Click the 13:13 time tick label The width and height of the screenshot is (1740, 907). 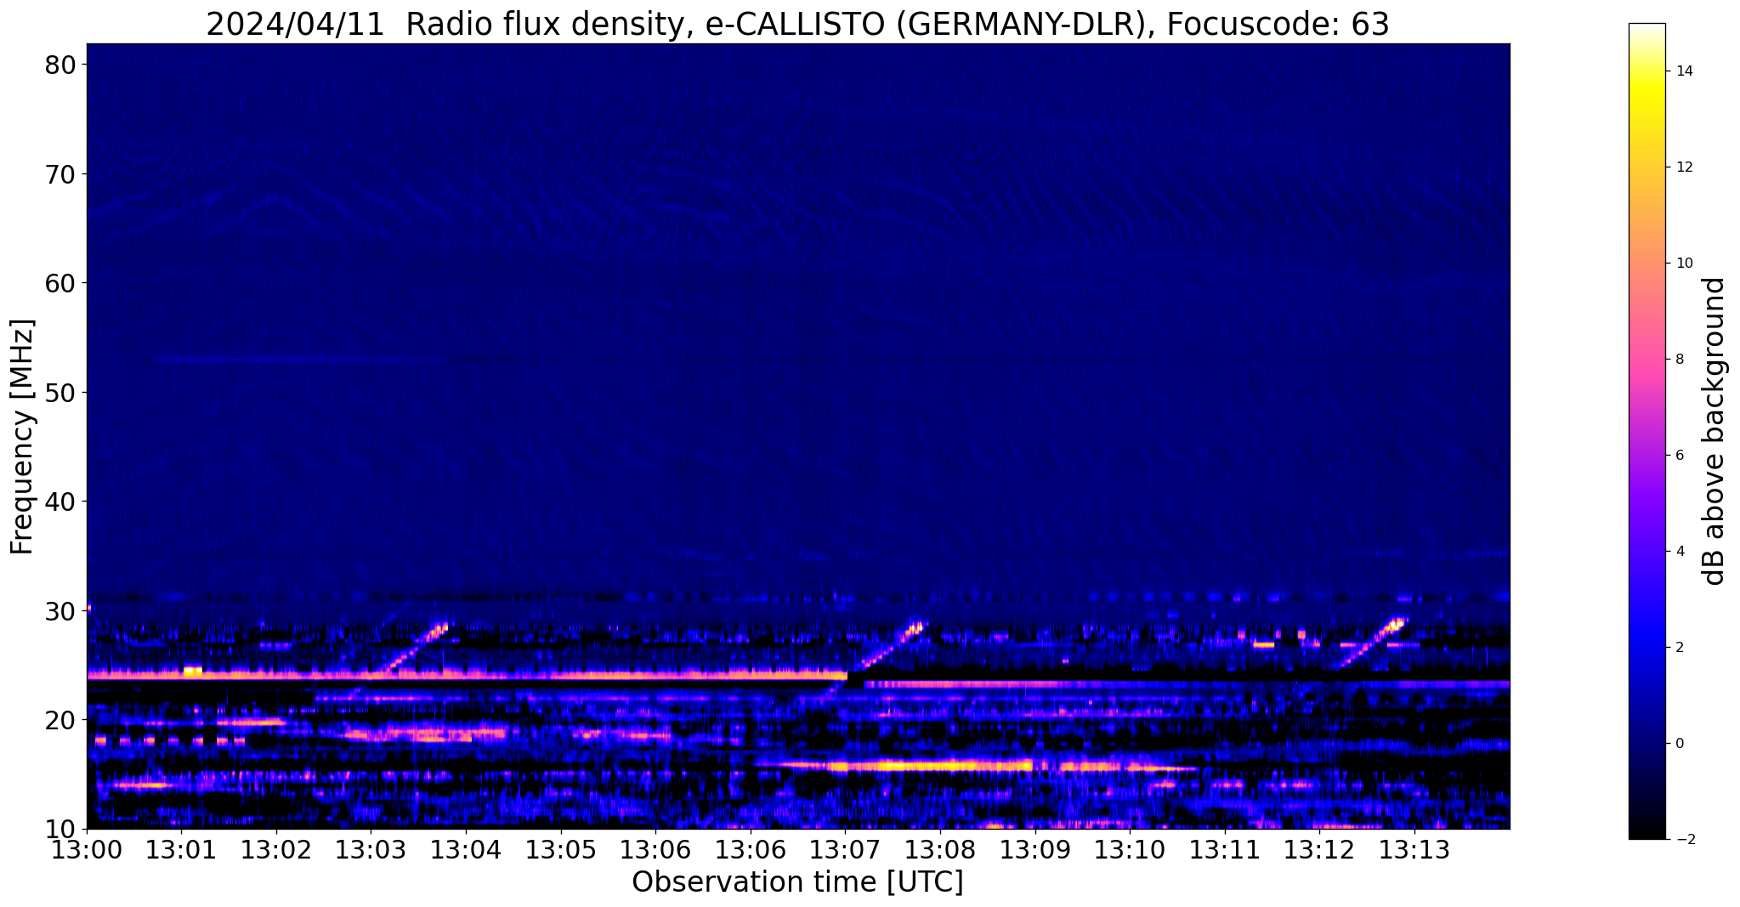(1414, 850)
